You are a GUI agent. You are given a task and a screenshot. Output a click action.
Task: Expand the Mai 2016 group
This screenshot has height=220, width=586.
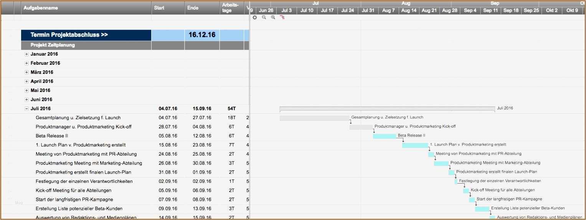tap(26, 90)
